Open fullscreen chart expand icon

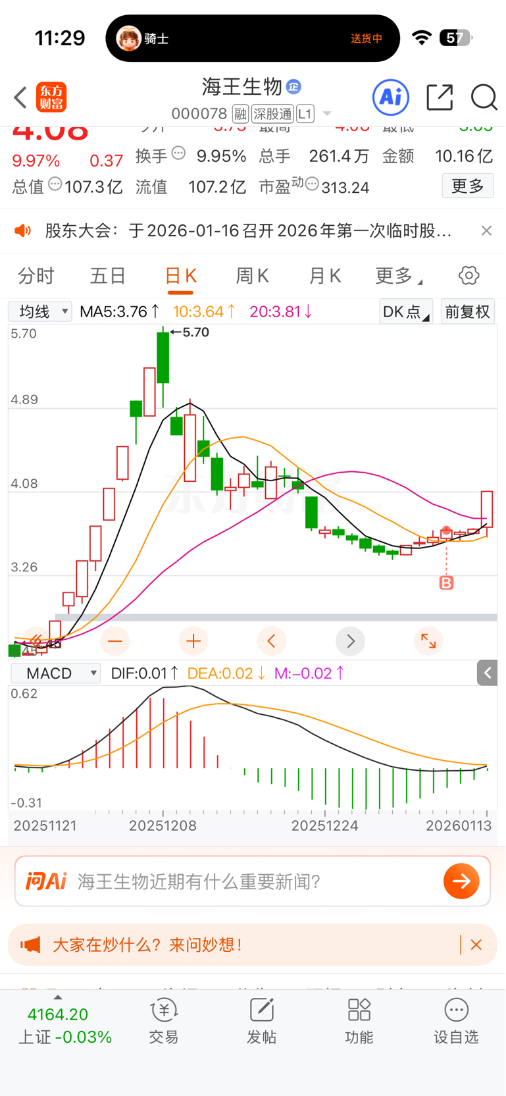pyautogui.click(x=428, y=640)
